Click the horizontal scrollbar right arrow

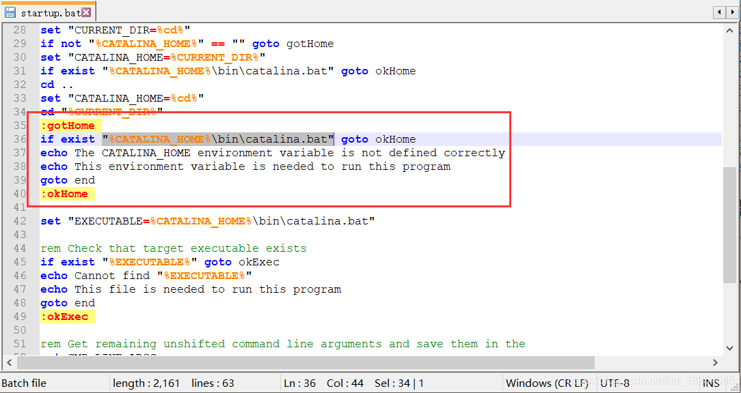715,362
